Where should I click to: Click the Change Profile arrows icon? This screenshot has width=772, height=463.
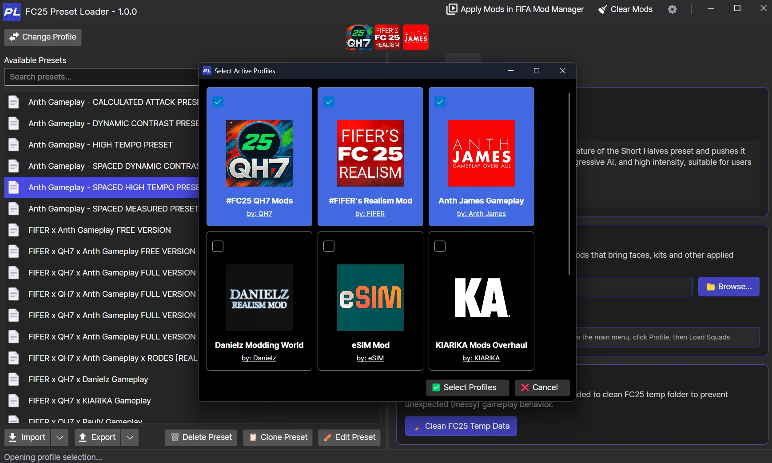(14, 37)
